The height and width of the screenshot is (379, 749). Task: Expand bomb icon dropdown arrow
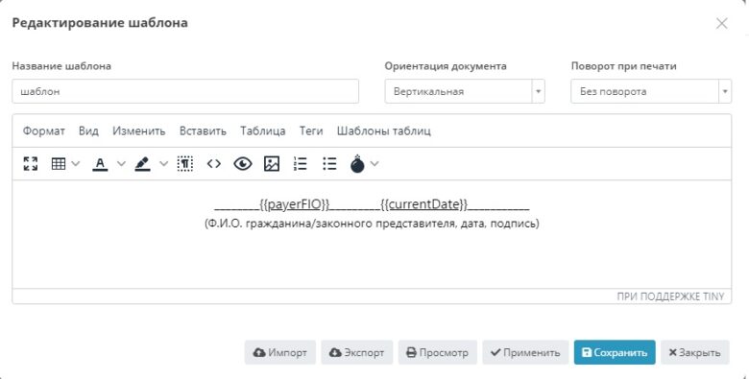(374, 164)
